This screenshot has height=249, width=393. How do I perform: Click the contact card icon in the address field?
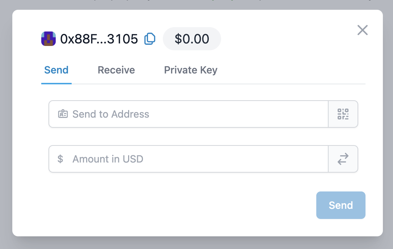tap(63, 114)
